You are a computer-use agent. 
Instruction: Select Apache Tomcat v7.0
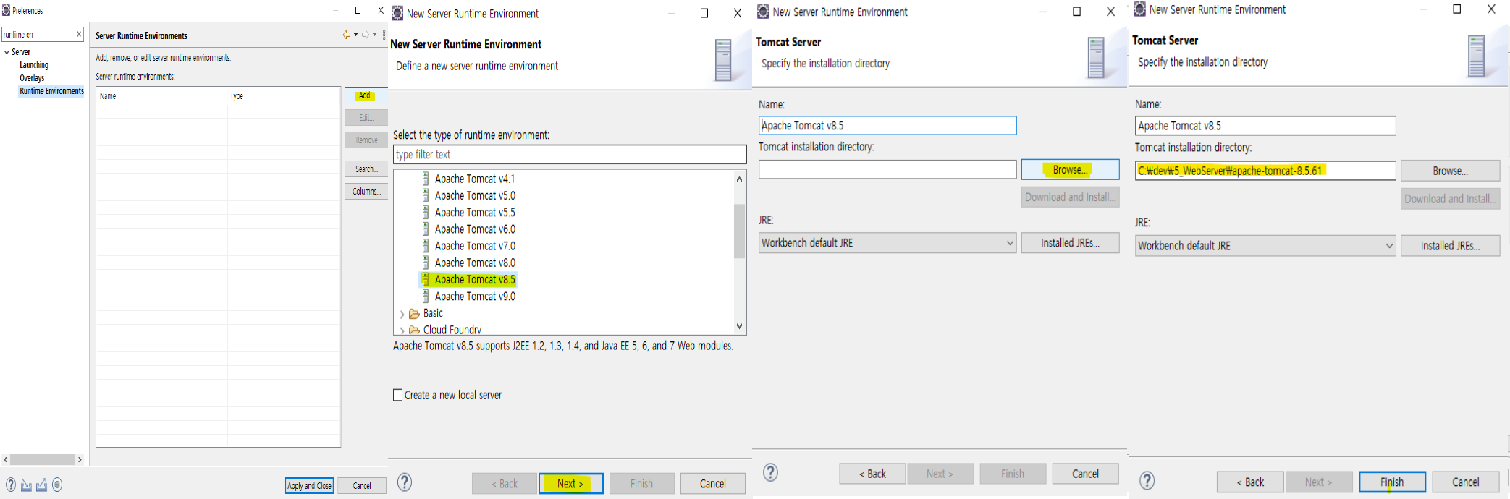coord(475,246)
